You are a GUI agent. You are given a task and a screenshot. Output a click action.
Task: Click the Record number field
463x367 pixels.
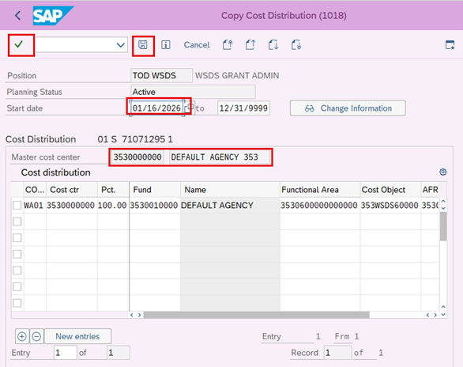(x=337, y=353)
